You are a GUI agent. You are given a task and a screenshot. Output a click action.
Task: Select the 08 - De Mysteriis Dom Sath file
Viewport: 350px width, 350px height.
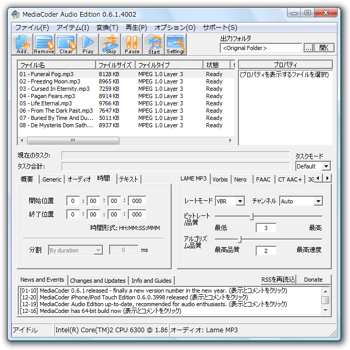click(126, 125)
